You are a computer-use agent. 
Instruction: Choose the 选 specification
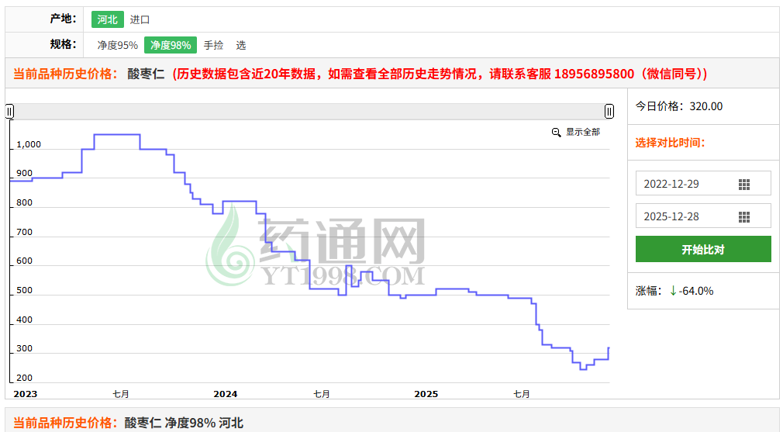point(241,45)
